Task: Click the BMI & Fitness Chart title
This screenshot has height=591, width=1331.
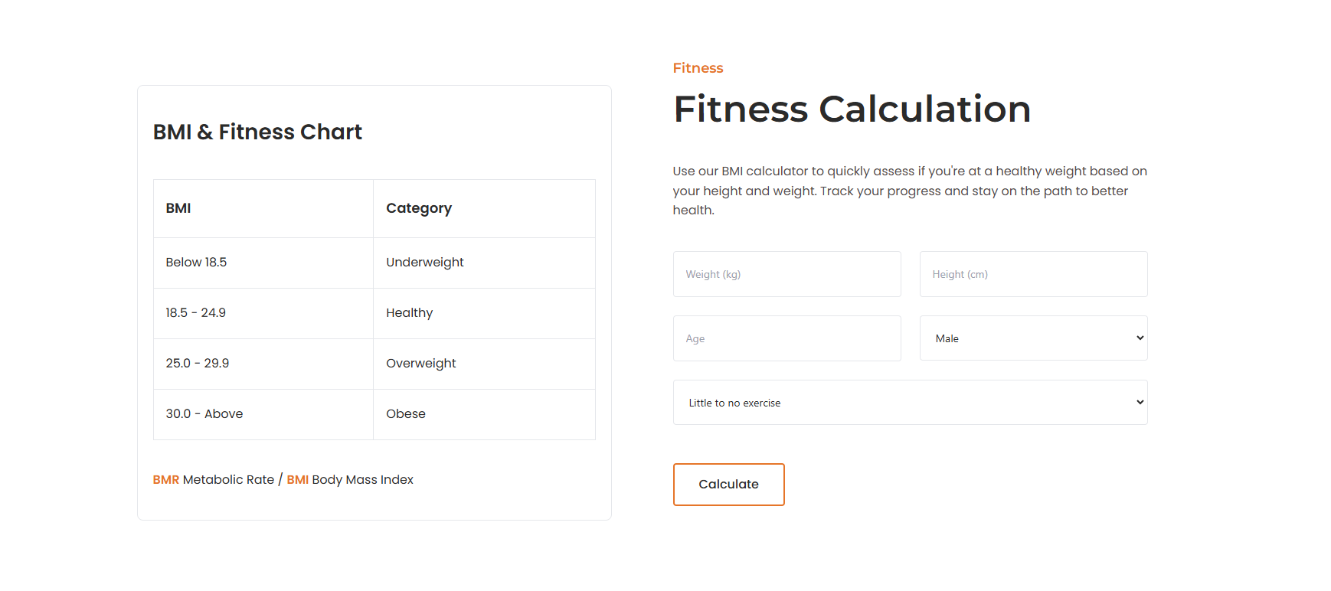Action: click(257, 132)
